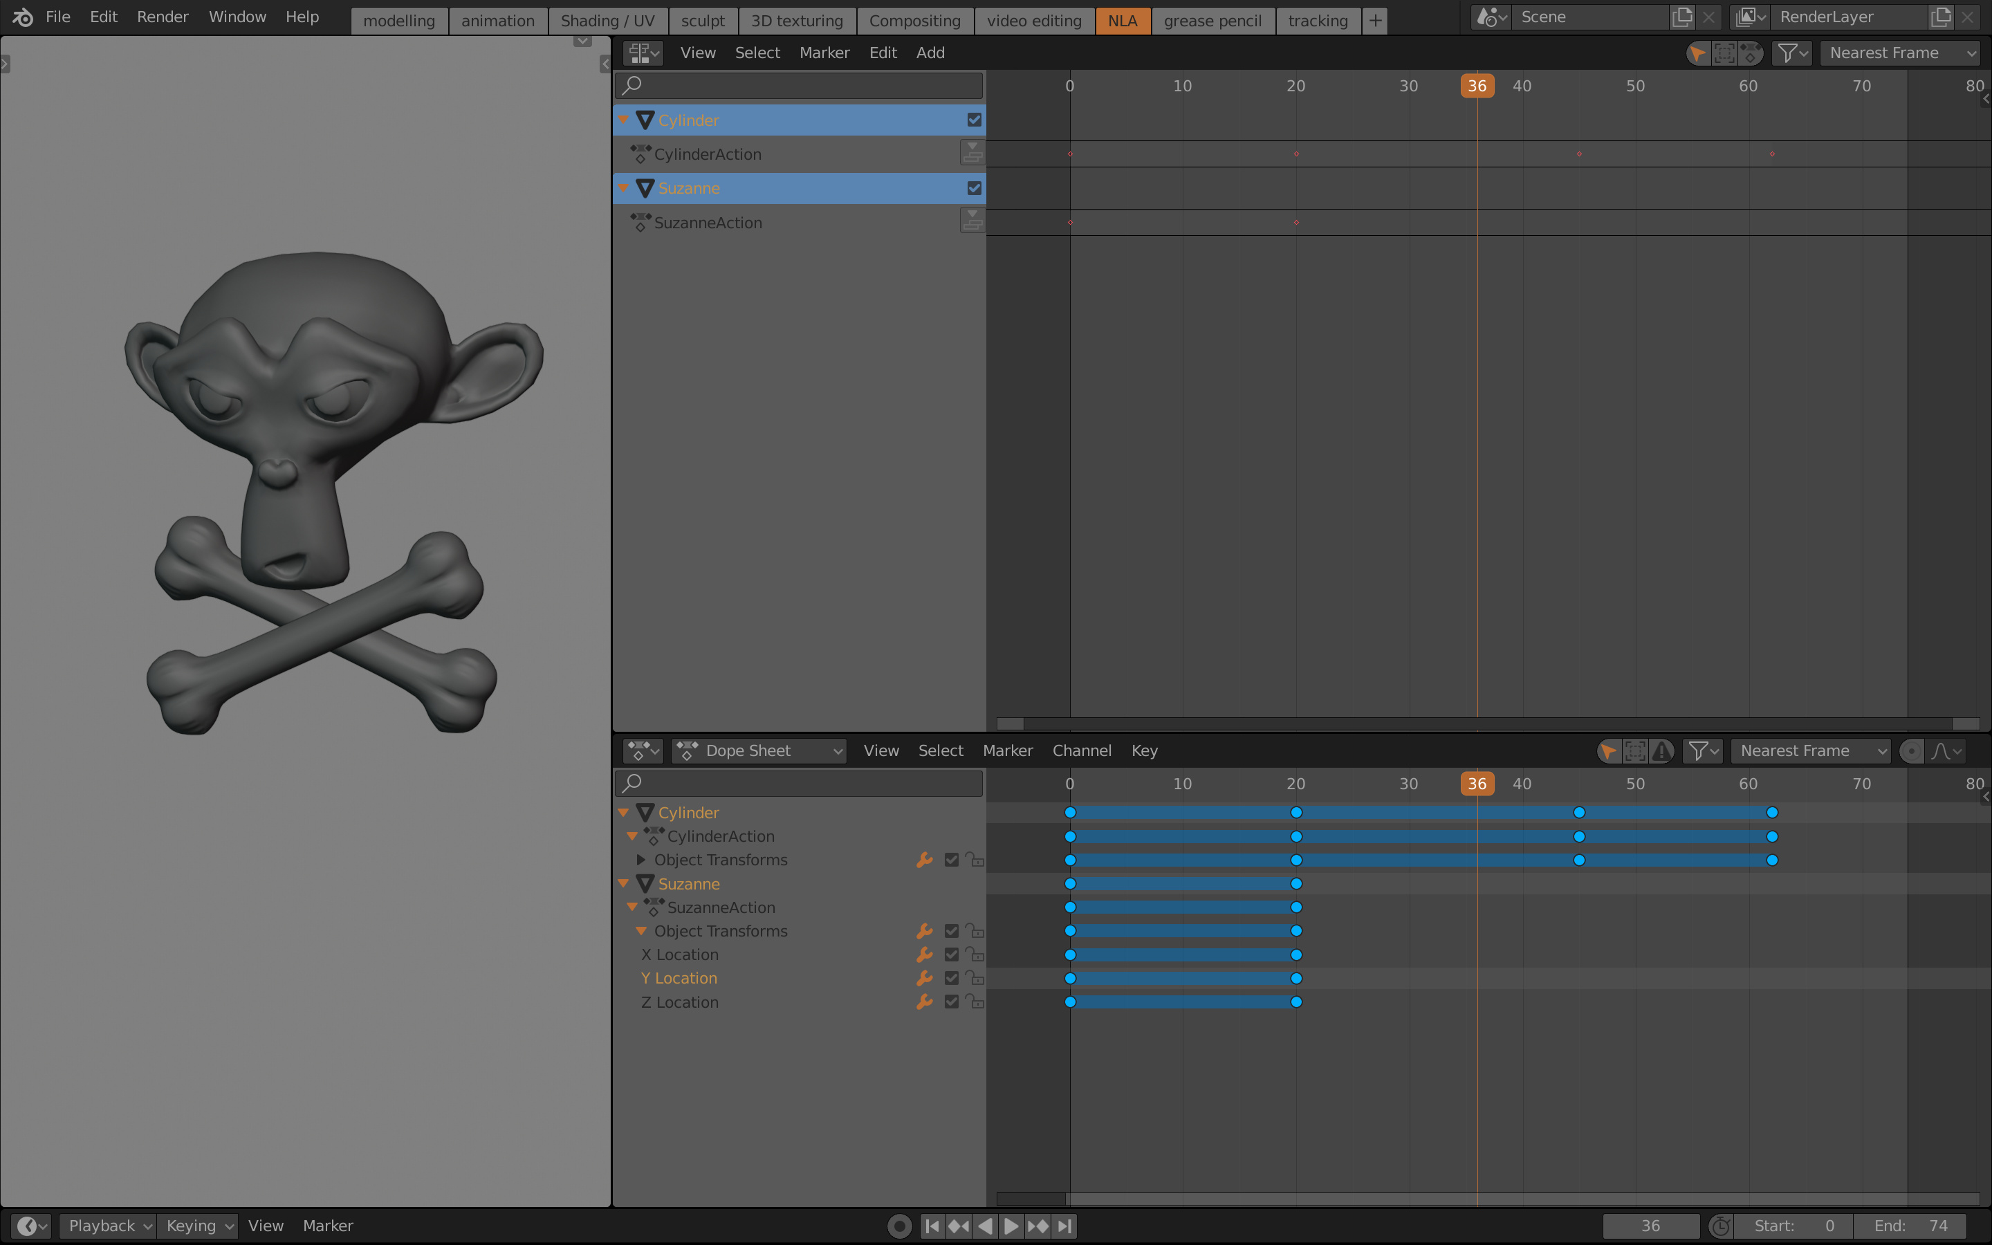
Task: Click the current frame number field
Action: (1650, 1225)
